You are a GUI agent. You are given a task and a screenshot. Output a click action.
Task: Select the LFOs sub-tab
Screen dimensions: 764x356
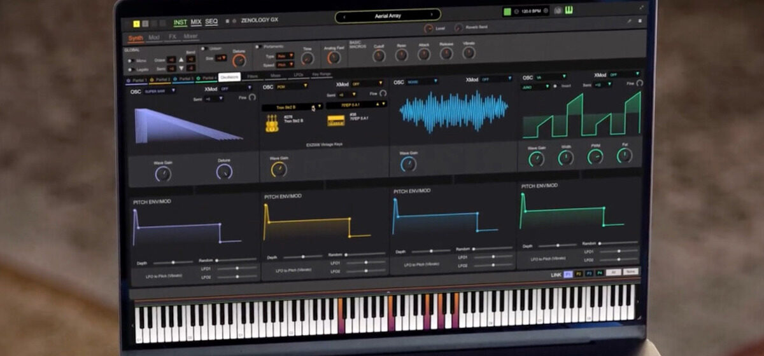point(298,75)
